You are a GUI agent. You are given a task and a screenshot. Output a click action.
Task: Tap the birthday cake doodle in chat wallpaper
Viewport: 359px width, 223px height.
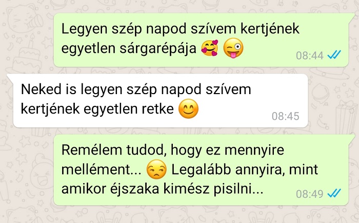coord(25,56)
